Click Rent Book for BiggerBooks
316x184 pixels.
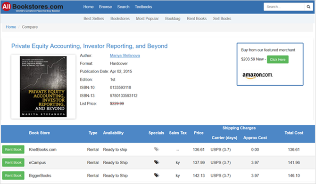click(x=13, y=176)
